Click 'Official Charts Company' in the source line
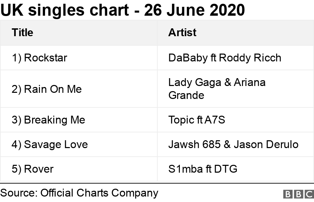The width and height of the screenshot is (314, 202). pos(99,193)
